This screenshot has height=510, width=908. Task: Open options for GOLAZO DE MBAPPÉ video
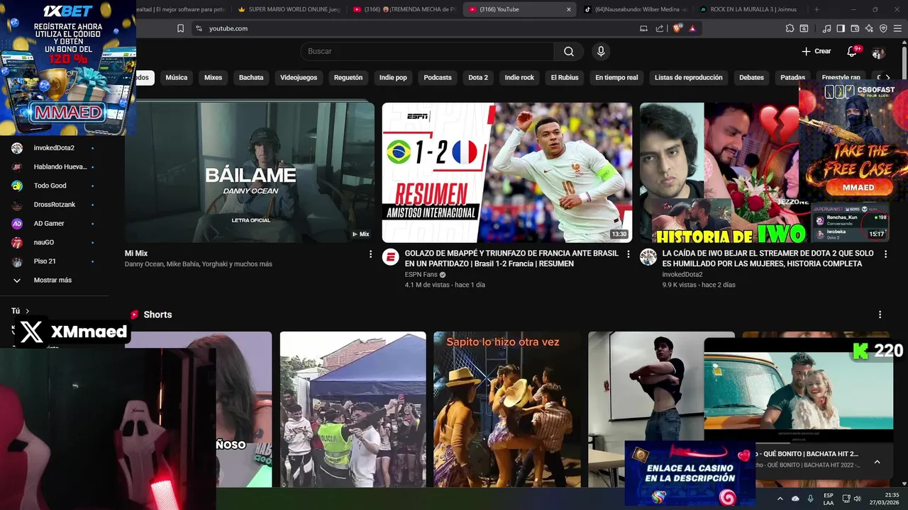click(628, 254)
